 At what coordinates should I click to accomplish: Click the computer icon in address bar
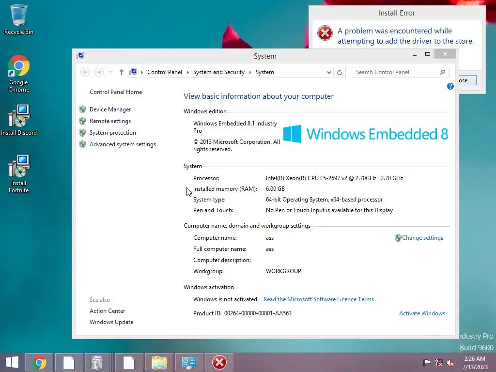134,72
